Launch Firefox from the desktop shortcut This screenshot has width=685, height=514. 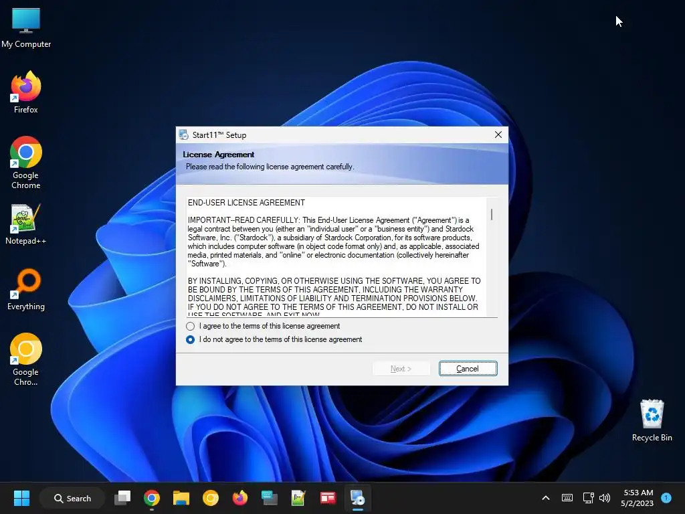(x=26, y=92)
